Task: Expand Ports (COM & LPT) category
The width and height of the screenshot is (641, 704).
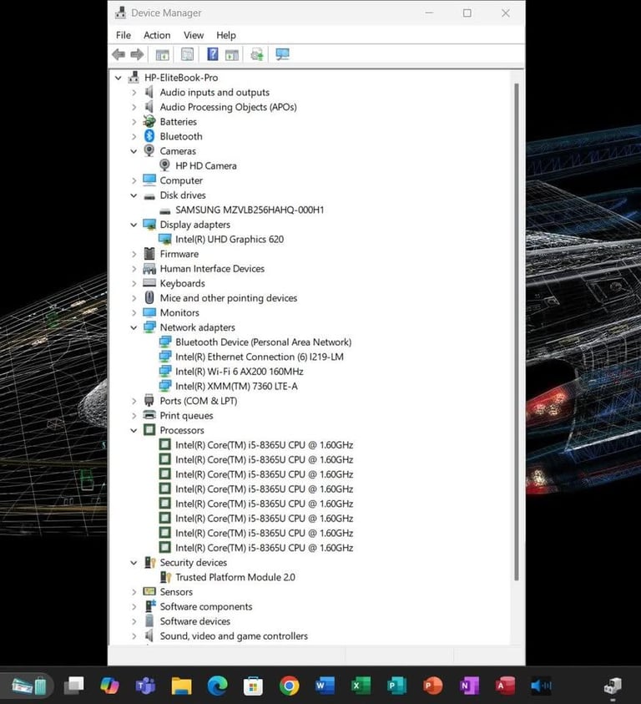Action: [x=134, y=401]
